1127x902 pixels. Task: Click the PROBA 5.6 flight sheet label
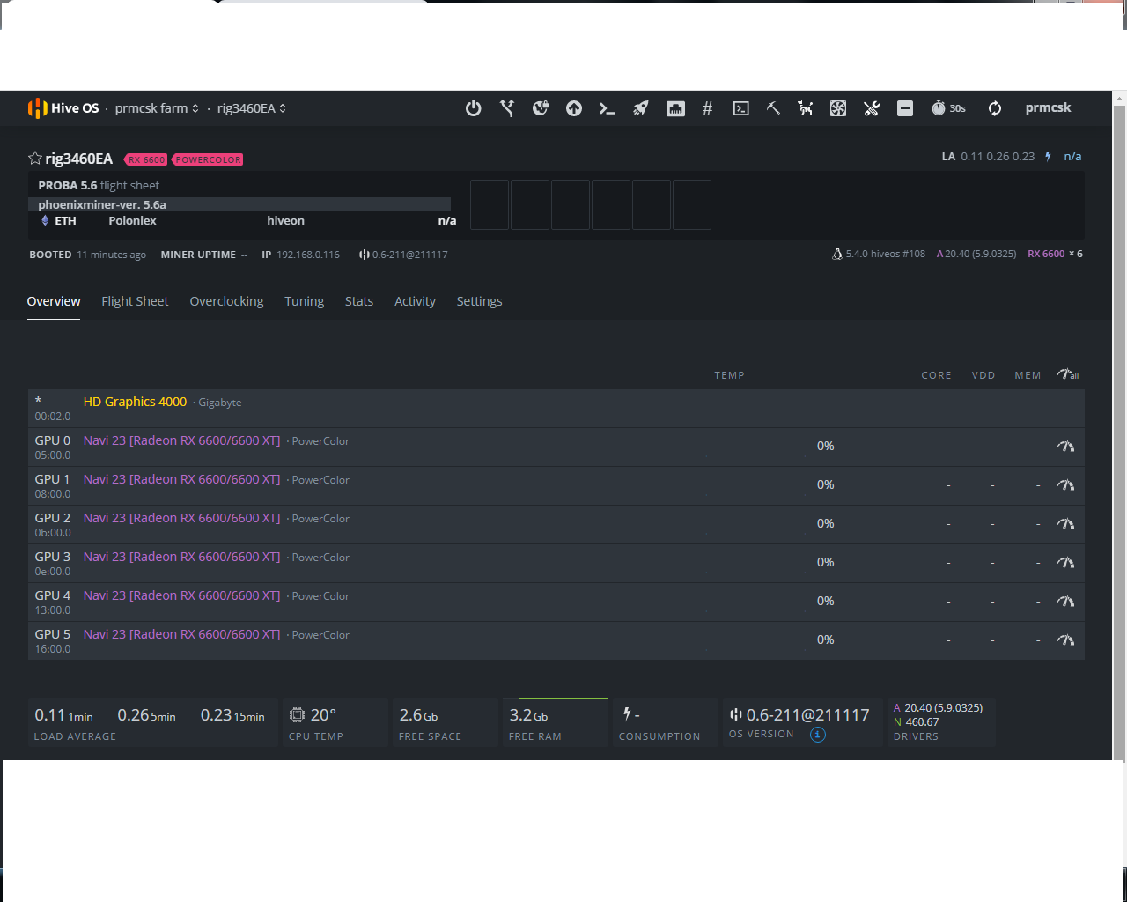[99, 185]
